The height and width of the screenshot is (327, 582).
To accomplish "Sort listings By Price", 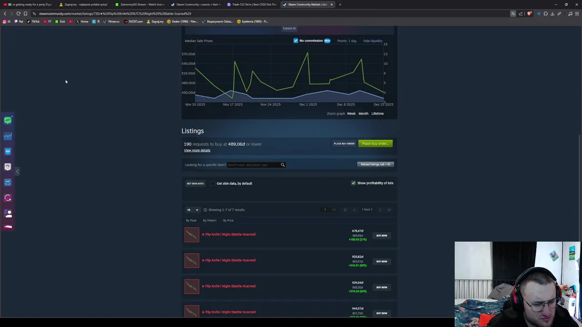I will coord(228,220).
